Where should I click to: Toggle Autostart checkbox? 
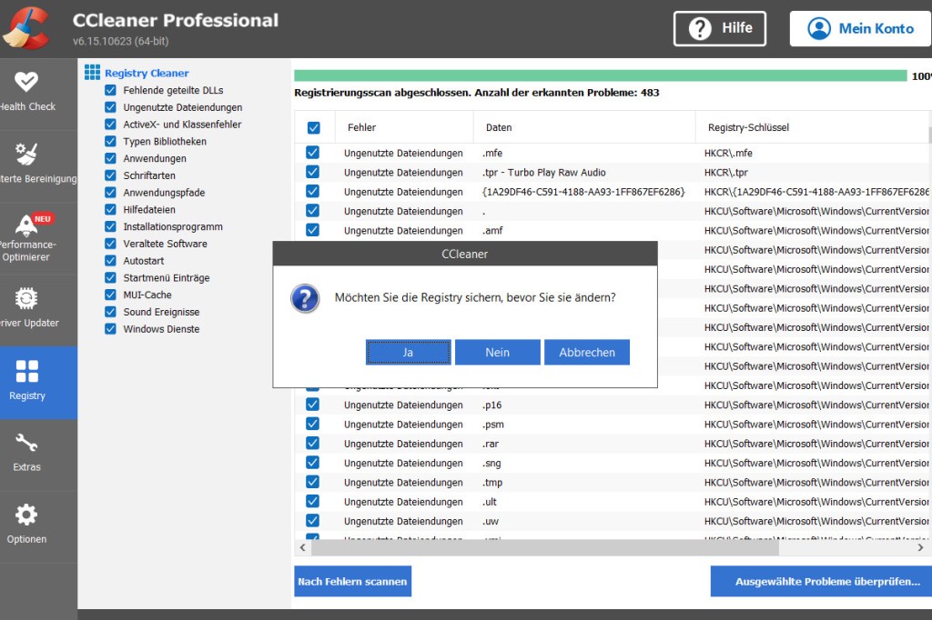click(x=110, y=261)
